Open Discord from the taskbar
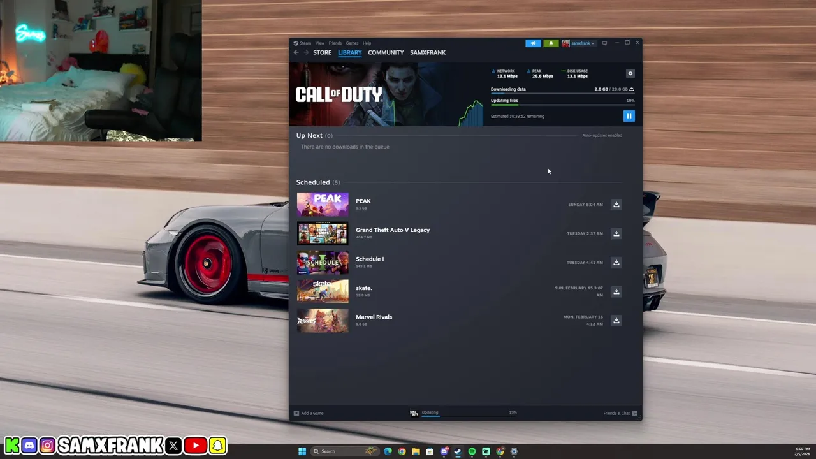 click(444, 451)
